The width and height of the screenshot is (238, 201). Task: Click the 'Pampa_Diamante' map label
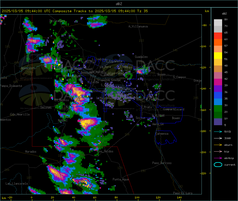[x=11, y=86]
